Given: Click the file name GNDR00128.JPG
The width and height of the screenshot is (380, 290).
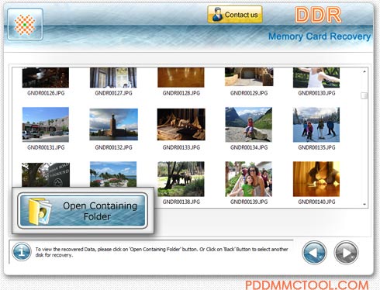Looking at the screenshot, I should point(181,93).
